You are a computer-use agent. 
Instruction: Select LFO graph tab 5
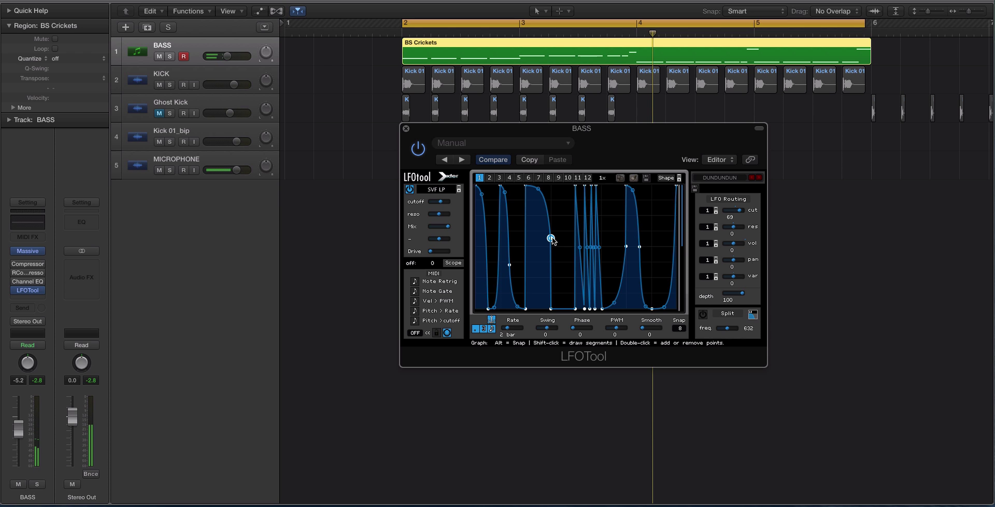[x=519, y=178]
